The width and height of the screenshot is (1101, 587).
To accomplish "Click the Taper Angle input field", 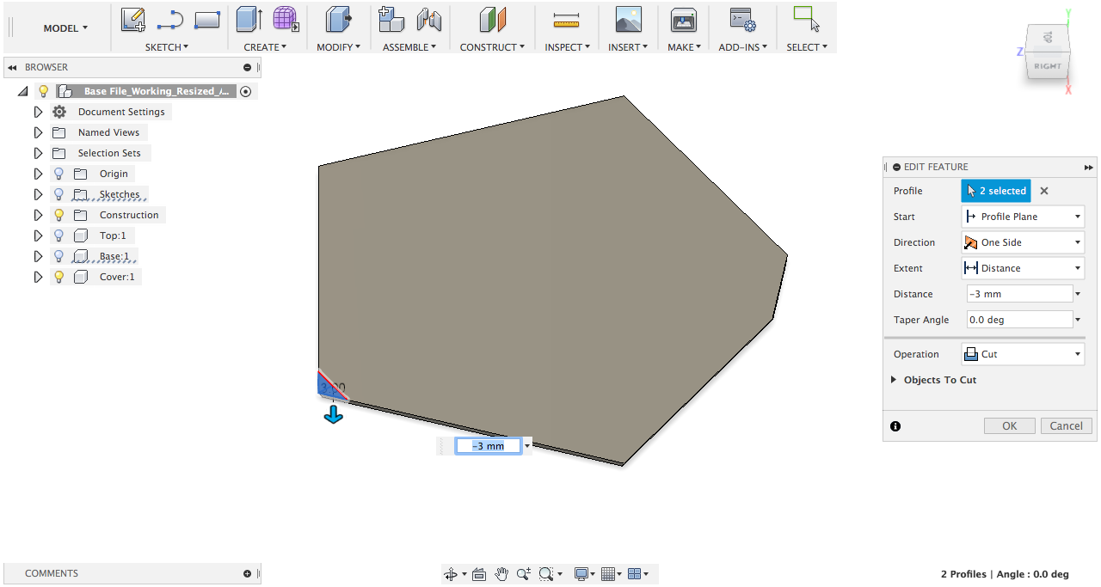I will [1019, 320].
